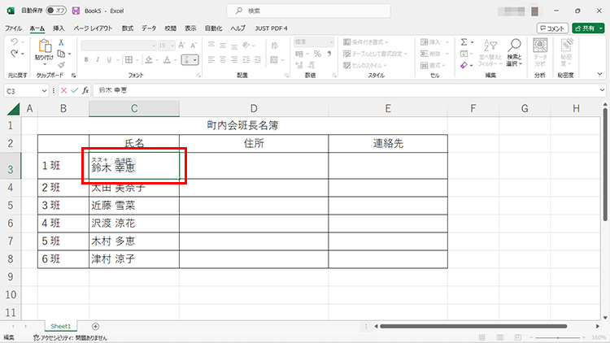610x343 pixels.
Task: Toggle the phonetic guide (furigana) button
Action: tap(188, 59)
